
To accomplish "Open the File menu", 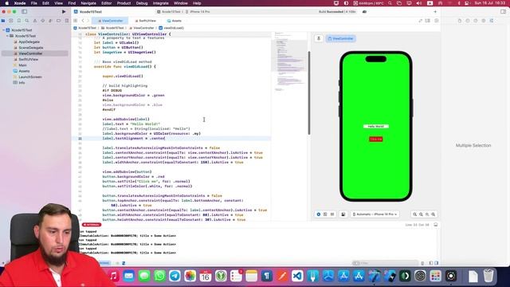I will tap(33, 3).
